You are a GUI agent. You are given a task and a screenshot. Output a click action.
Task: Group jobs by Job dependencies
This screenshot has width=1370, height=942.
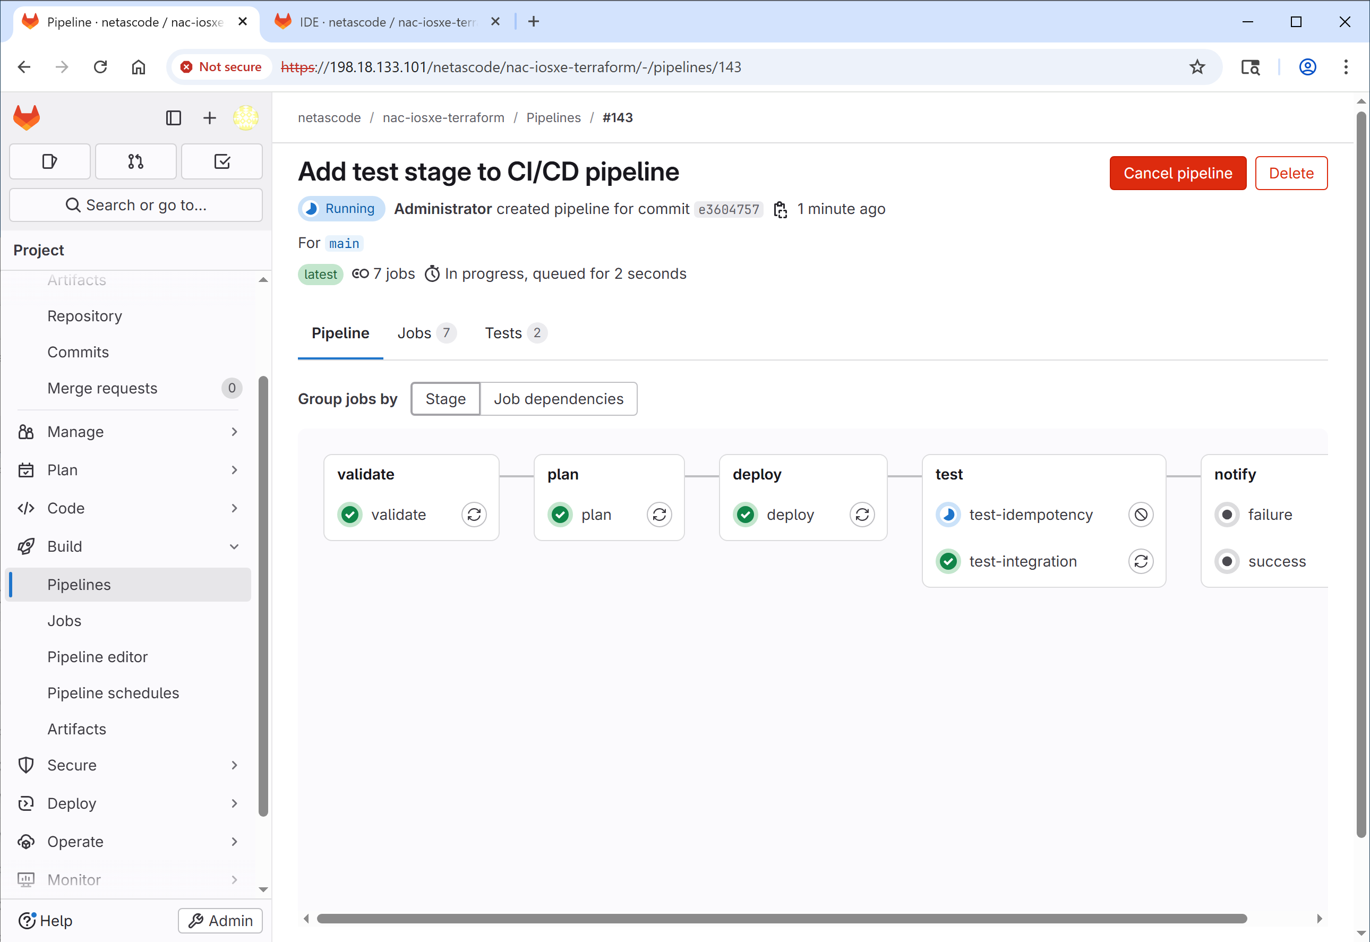pyautogui.click(x=559, y=399)
